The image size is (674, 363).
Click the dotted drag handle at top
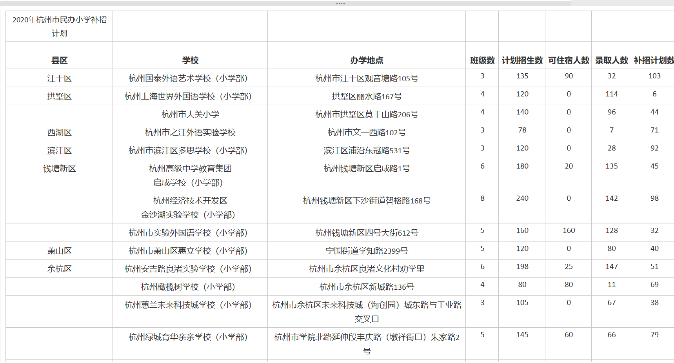tap(340, 4)
